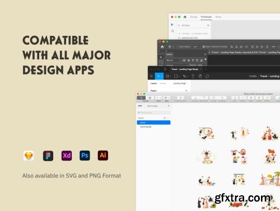
Task: Click the Edit button in Sketch toolbar
Action: [235, 98]
